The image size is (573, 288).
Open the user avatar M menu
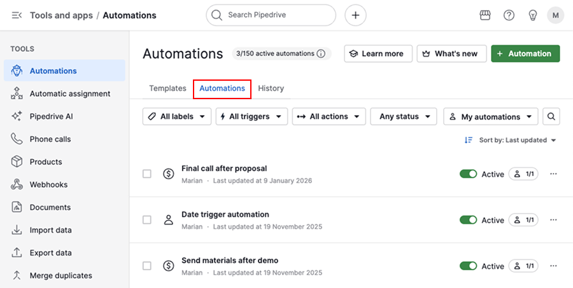555,15
